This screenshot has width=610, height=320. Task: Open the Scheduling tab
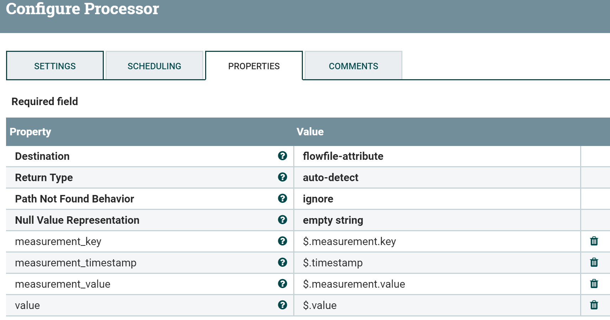(x=154, y=66)
